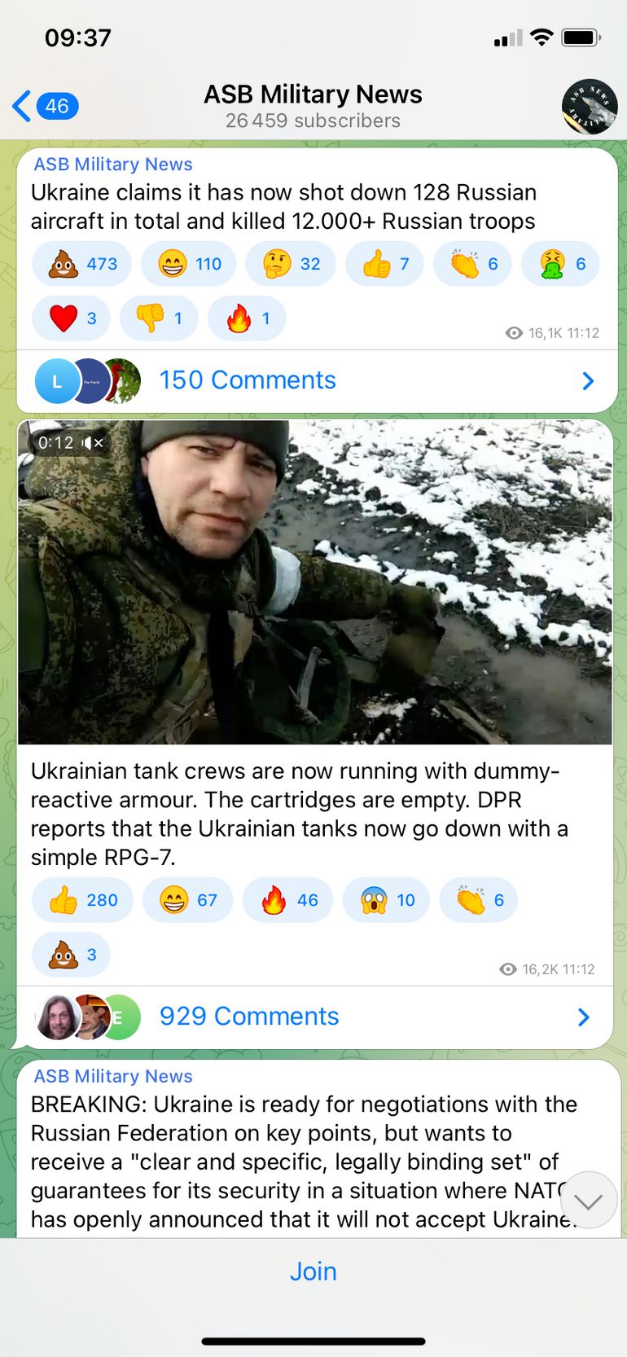Join the channel with the Join button

tap(313, 1271)
